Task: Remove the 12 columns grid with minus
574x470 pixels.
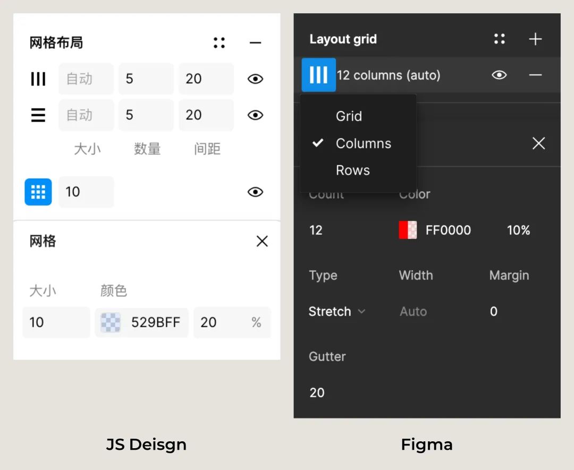Action: coord(535,75)
